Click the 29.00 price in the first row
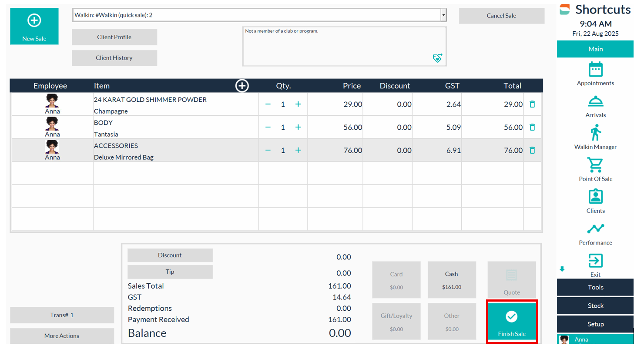 [x=352, y=104]
